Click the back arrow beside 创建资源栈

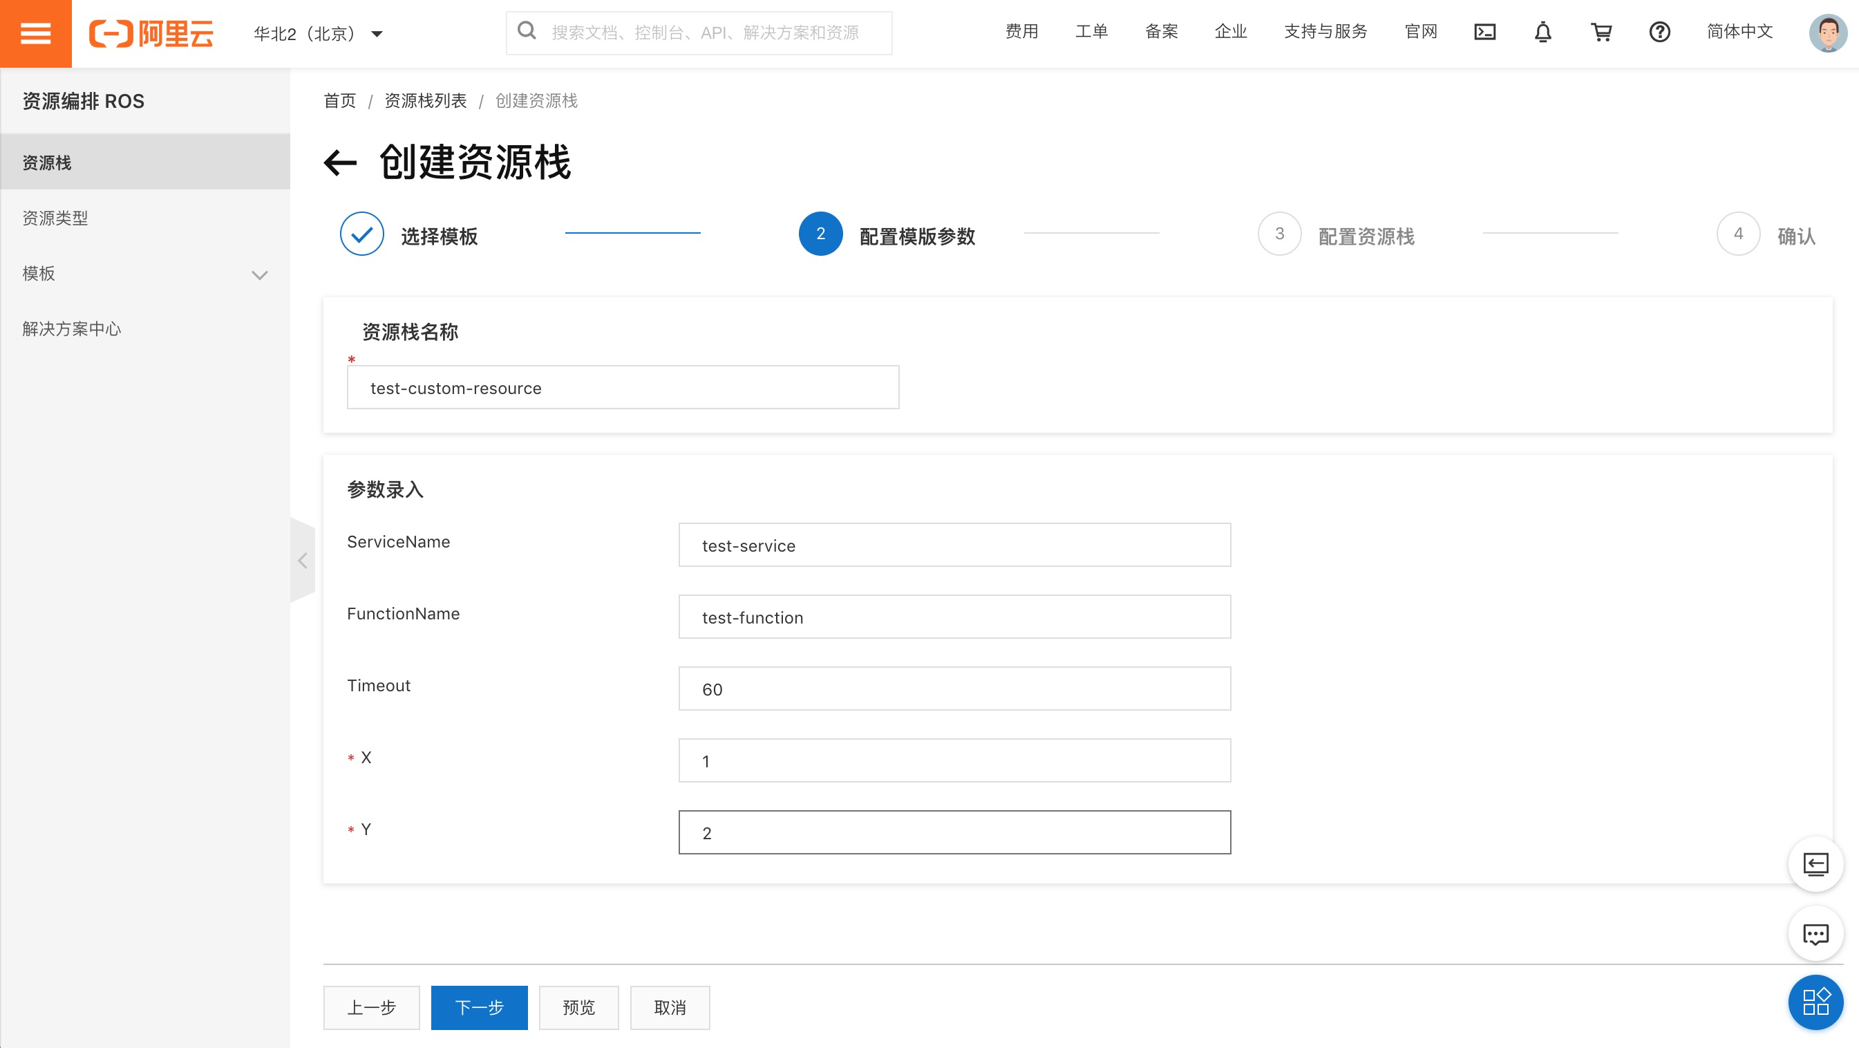click(x=340, y=162)
